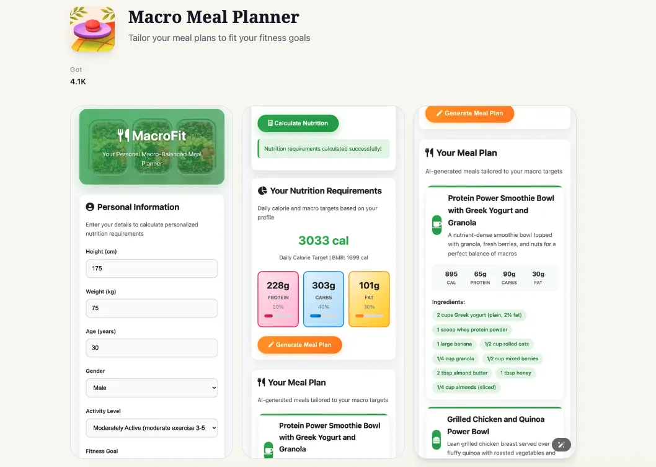
Task: Select the 228g Protein macro card
Action: (278, 299)
